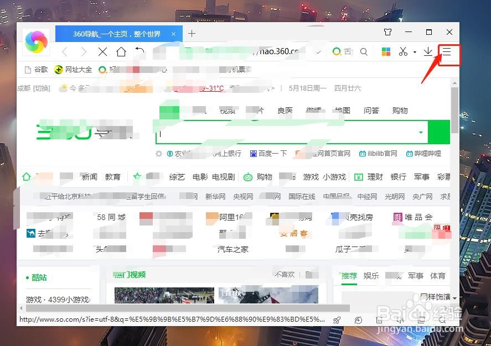
Task: Select the 娱乐 category tab
Action: click(371, 276)
